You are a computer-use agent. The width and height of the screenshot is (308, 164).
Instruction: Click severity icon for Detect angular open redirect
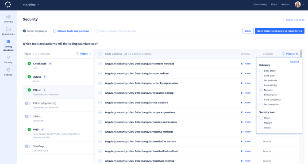(x=242, y=73)
